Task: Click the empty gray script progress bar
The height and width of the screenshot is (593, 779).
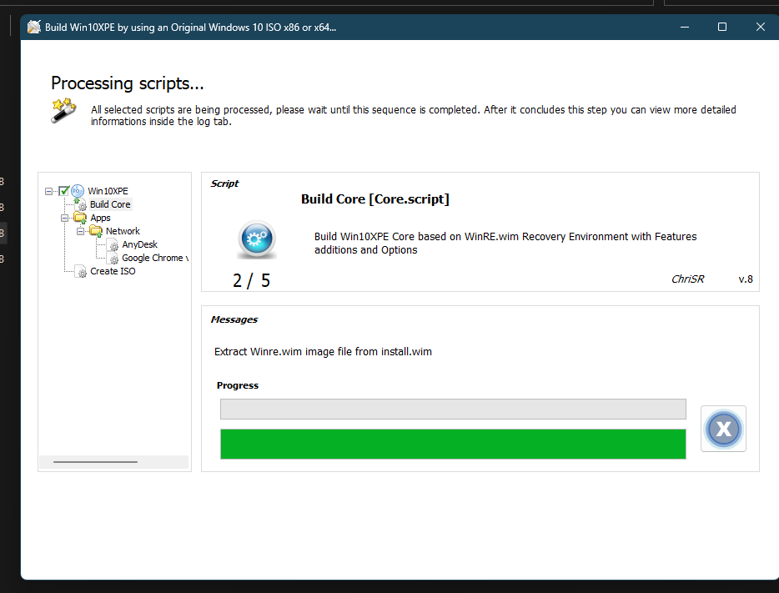Action: (x=453, y=409)
